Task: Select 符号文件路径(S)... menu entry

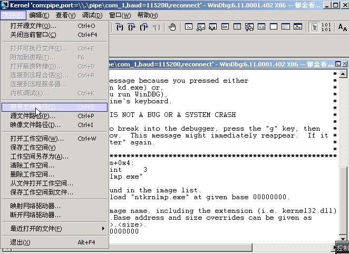Action: click(x=54, y=107)
